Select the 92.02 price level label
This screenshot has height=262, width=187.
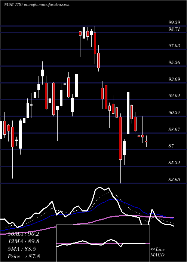click(x=174, y=96)
